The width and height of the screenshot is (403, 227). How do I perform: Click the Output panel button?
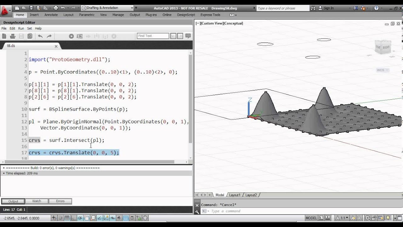pyautogui.click(x=13, y=201)
